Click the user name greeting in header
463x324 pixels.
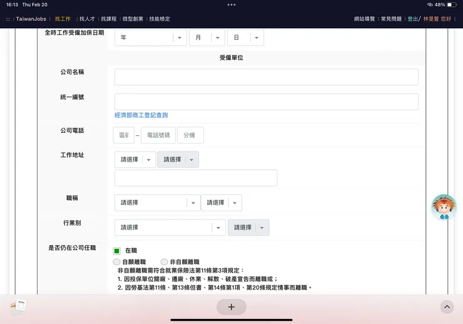[x=437, y=19]
